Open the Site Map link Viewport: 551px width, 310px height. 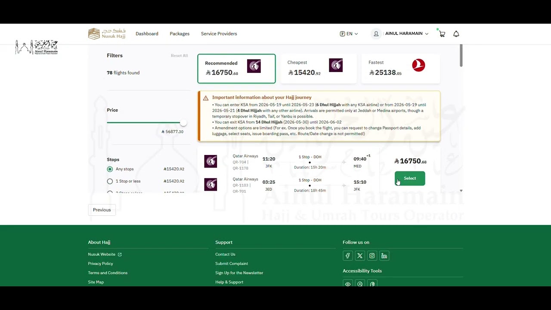pos(96,282)
